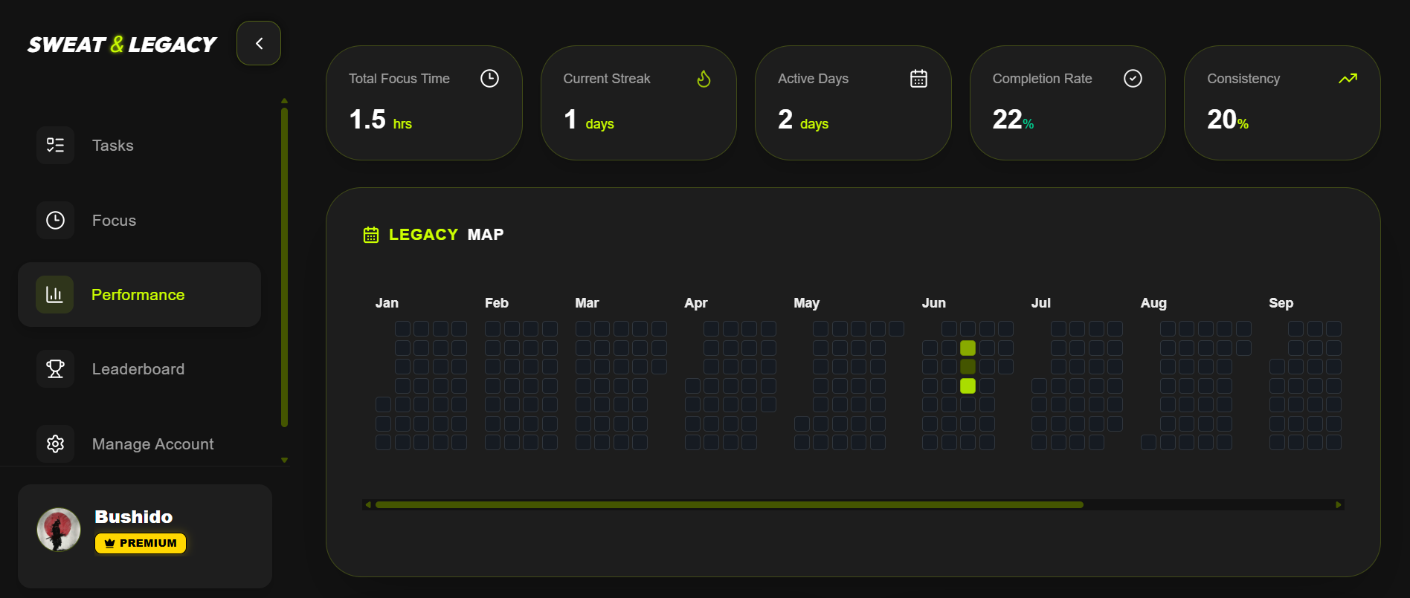1410x598 pixels.
Task: Click the Jan month label
Action: click(x=387, y=303)
